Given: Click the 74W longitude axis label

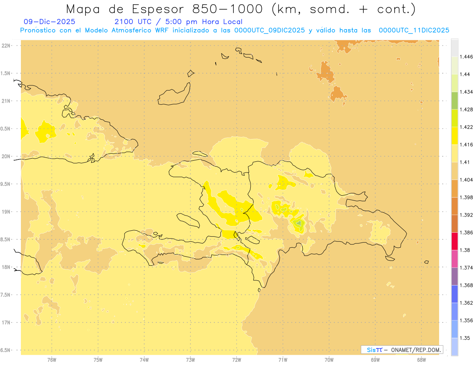Looking at the screenshot, I should [144, 359].
